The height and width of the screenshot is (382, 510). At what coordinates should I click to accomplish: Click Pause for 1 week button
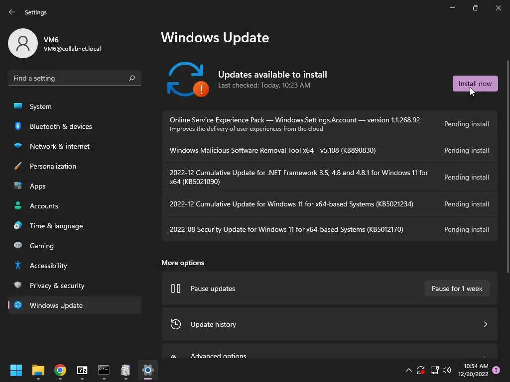[x=457, y=288]
